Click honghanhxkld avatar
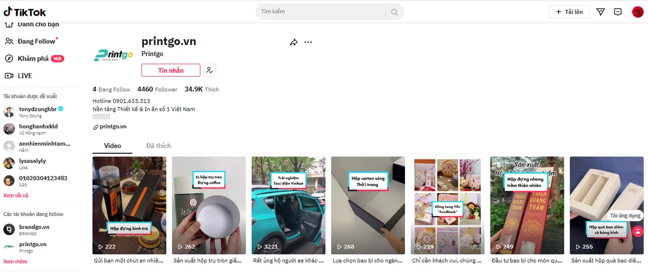 [x=9, y=129]
